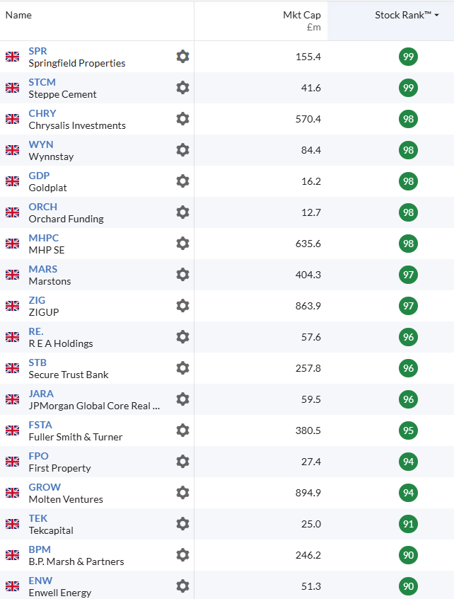Open settings gear beside Steppe Cement

(x=182, y=88)
